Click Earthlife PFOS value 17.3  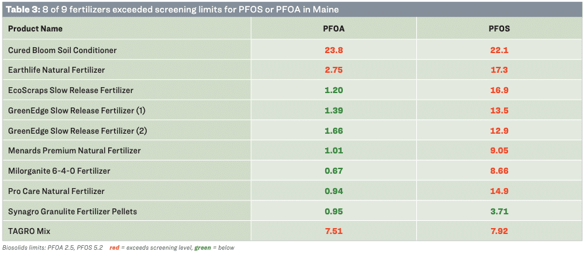tap(500, 69)
